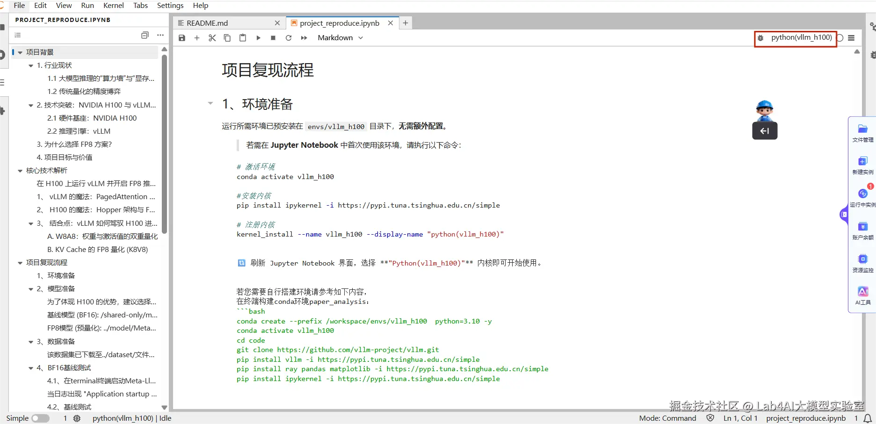Viewport: 876px width, 424px height.
Task: Open the Run menu
Action: 87,6
